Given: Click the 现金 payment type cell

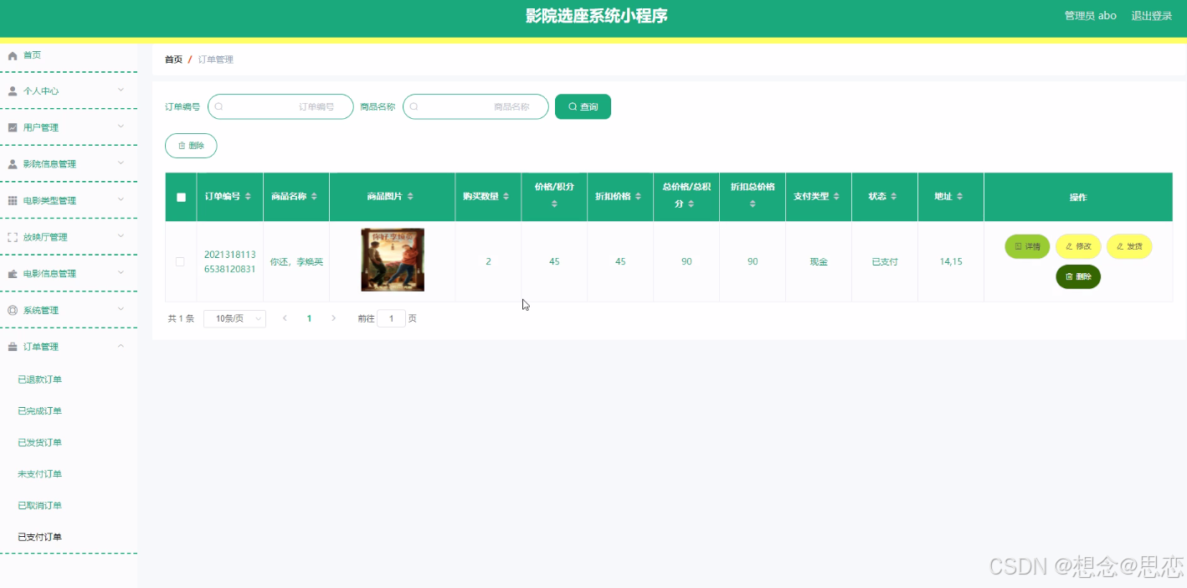Looking at the screenshot, I should tap(819, 262).
